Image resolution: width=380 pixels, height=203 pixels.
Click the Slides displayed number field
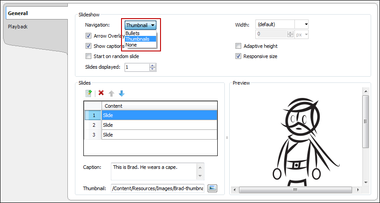(x=137, y=67)
